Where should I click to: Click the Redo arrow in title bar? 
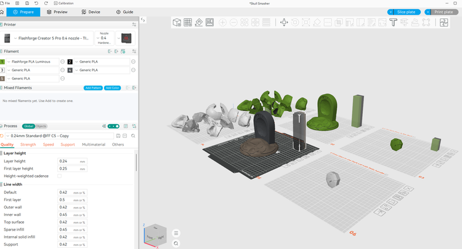pos(46,3)
